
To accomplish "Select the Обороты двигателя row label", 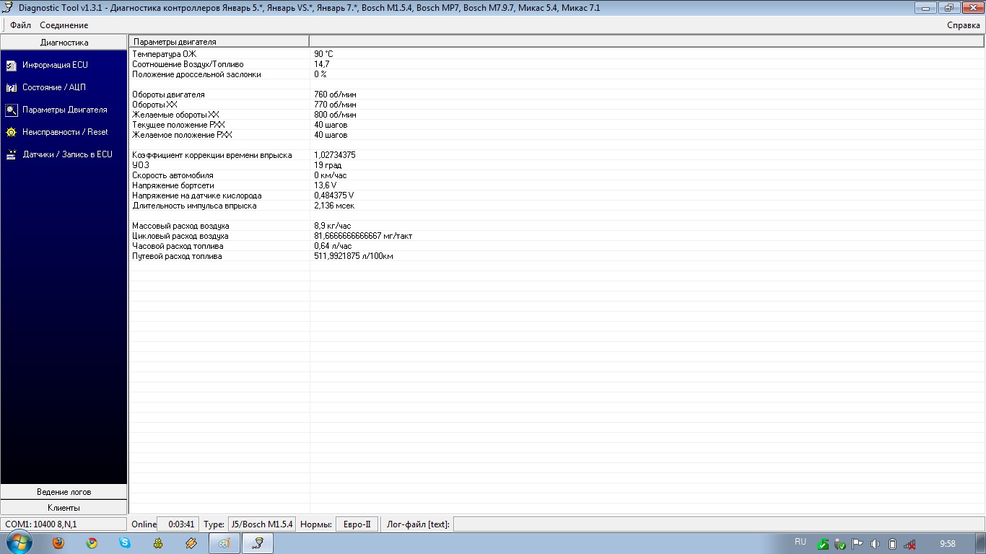I will pos(168,94).
